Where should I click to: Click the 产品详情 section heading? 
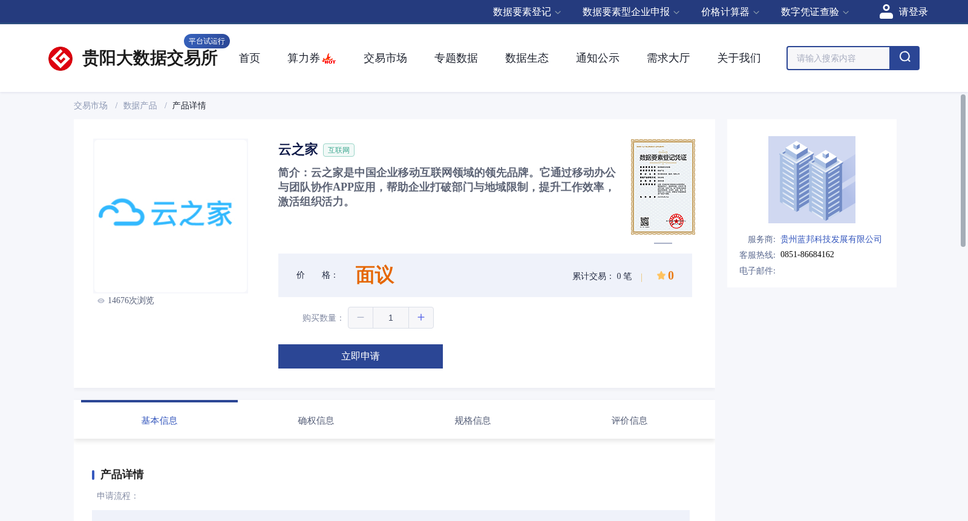pyautogui.click(x=122, y=474)
